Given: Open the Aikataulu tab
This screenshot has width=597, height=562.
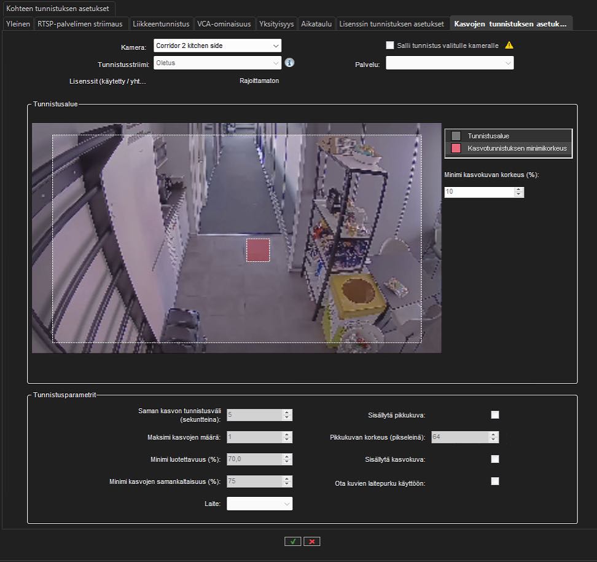Looking at the screenshot, I should pyautogui.click(x=317, y=24).
